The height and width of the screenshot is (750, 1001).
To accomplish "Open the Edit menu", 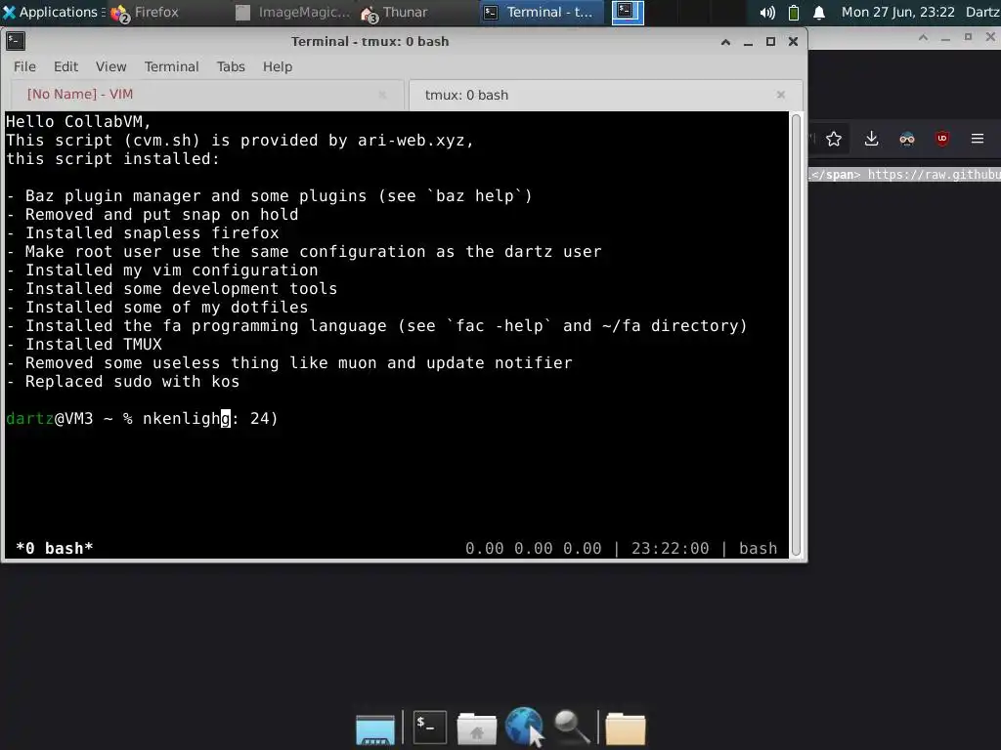I will tap(65, 66).
